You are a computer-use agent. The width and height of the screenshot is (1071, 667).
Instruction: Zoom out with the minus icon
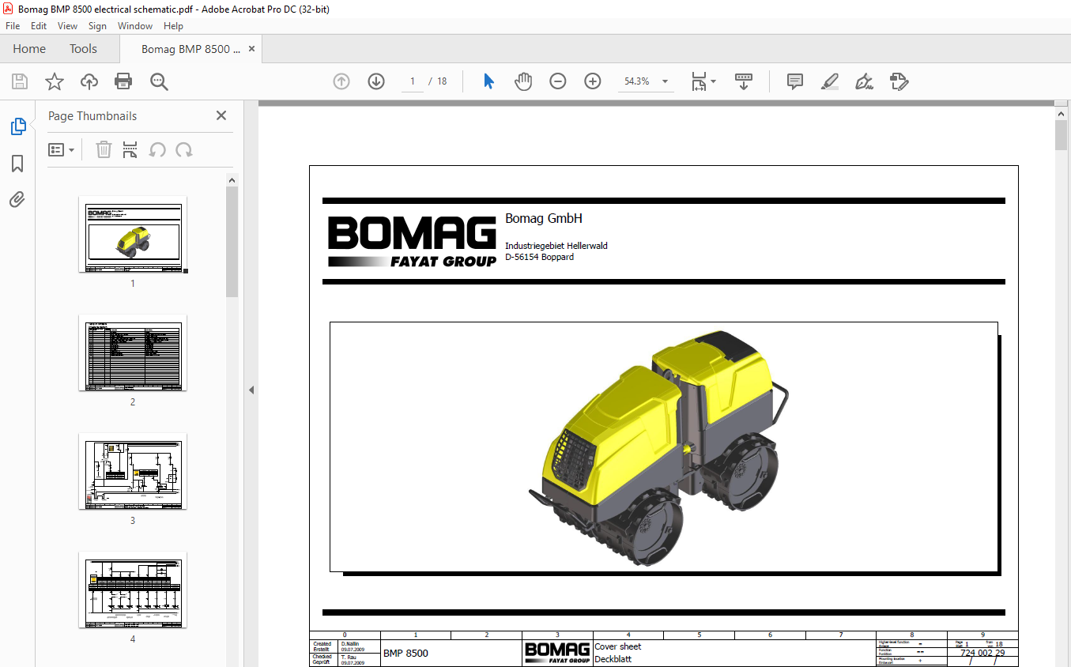coord(558,81)
